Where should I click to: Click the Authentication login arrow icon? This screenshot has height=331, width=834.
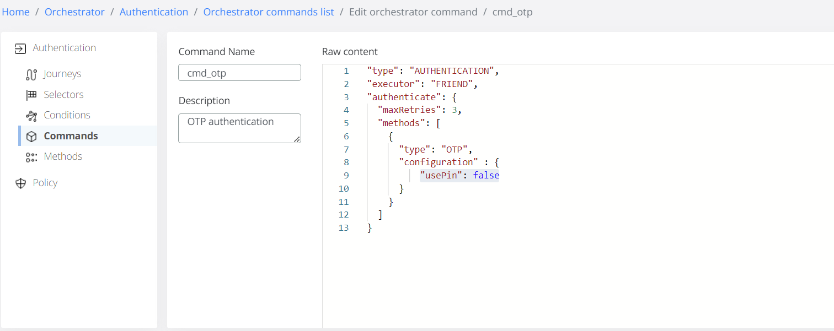click(20, 48)
